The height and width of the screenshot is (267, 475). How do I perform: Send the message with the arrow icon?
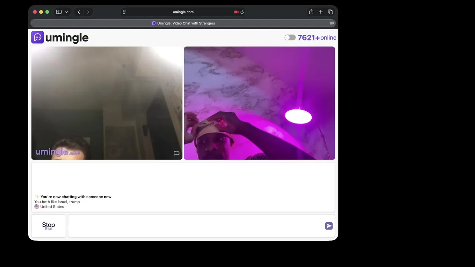point(329,226)
